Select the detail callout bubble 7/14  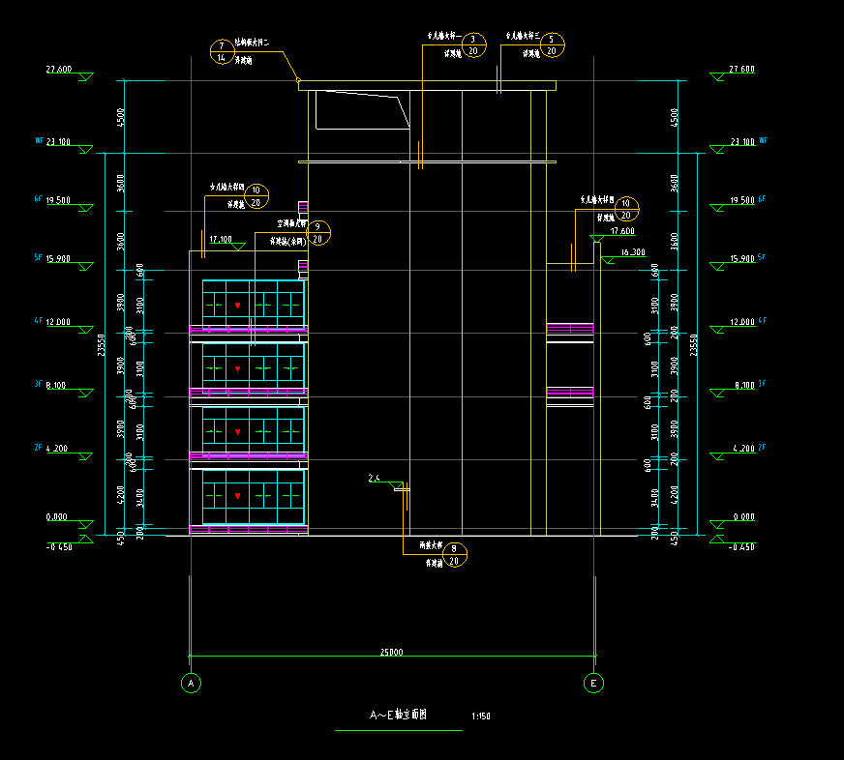tap(221, 52)
